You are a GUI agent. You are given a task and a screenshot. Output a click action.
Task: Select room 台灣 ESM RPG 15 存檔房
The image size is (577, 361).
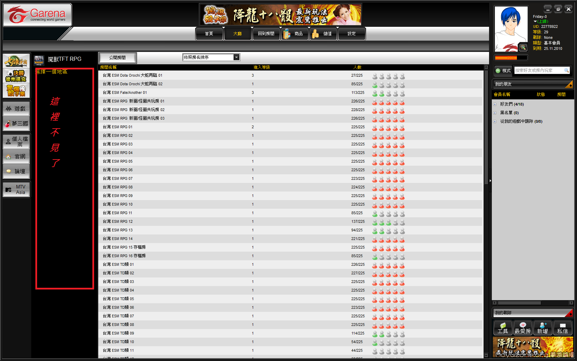click(290, 247)
